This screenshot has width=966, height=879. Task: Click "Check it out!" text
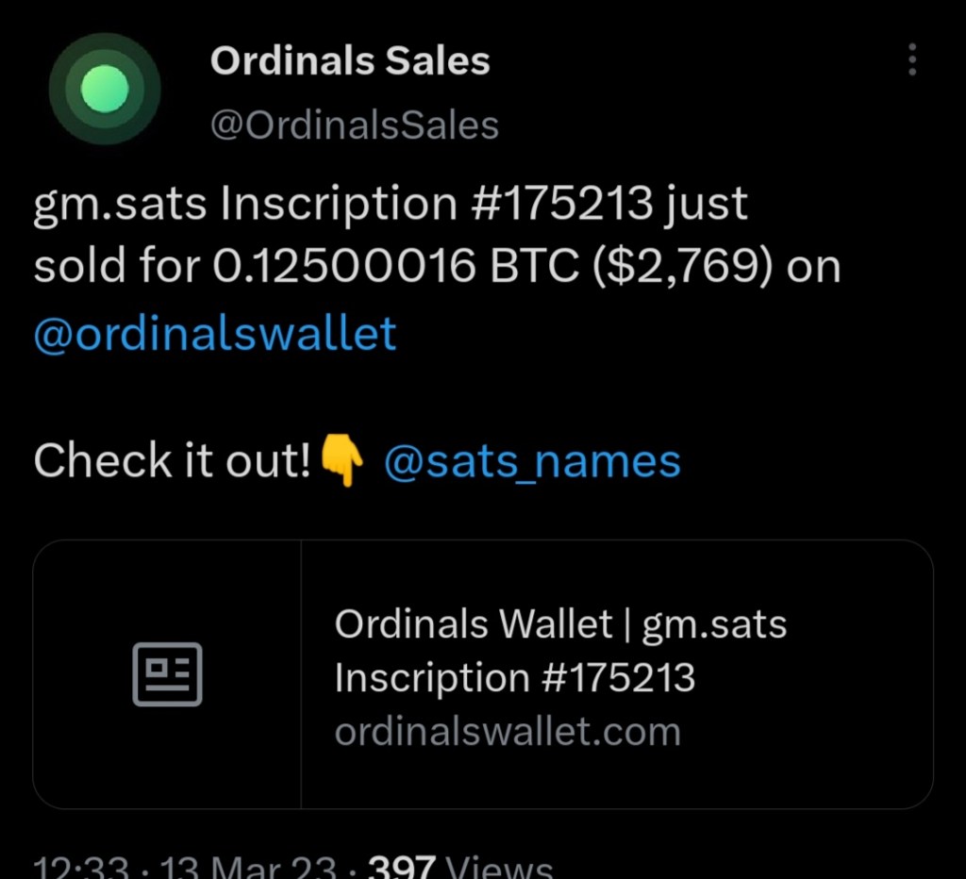coord(173,462)
